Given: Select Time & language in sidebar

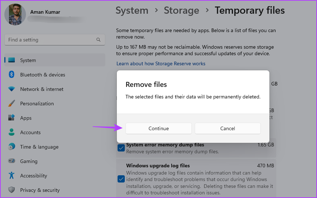Looking at the screenshot, I should 55,147.
